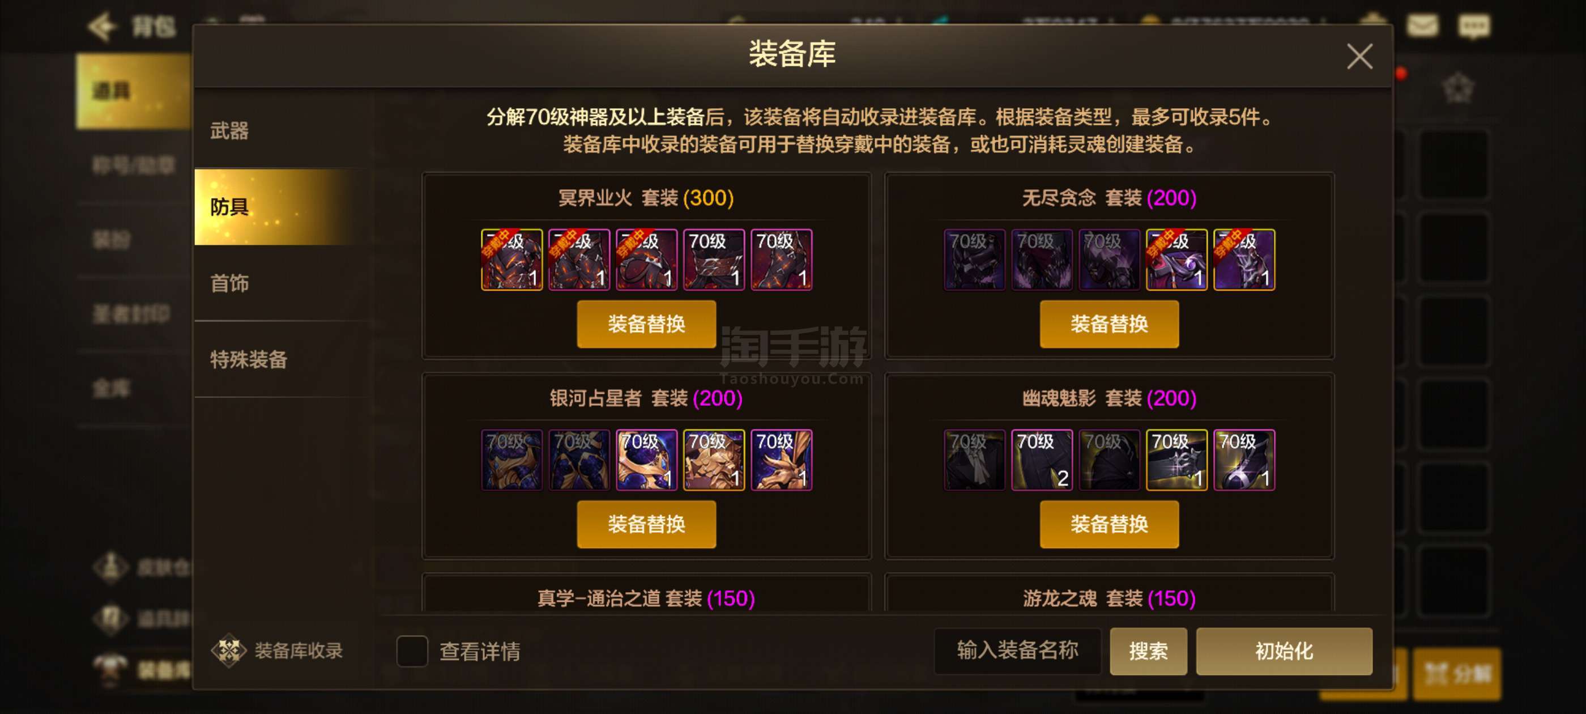Open the chat bubble icon
1586x714 pixels.
(1474, 25)
